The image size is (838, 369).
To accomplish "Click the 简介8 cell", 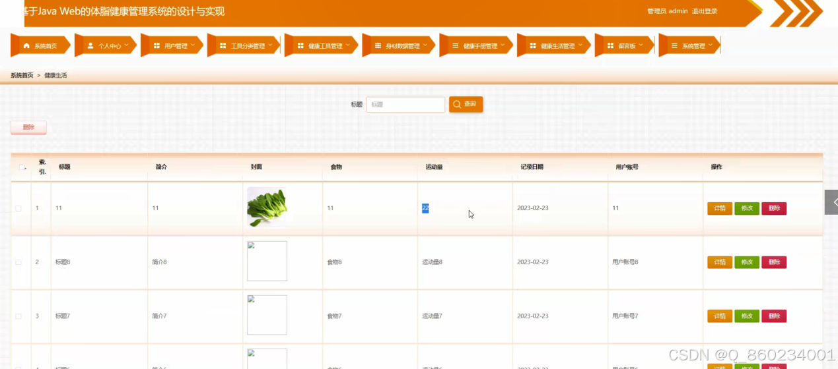I will (x=159, y=262).
